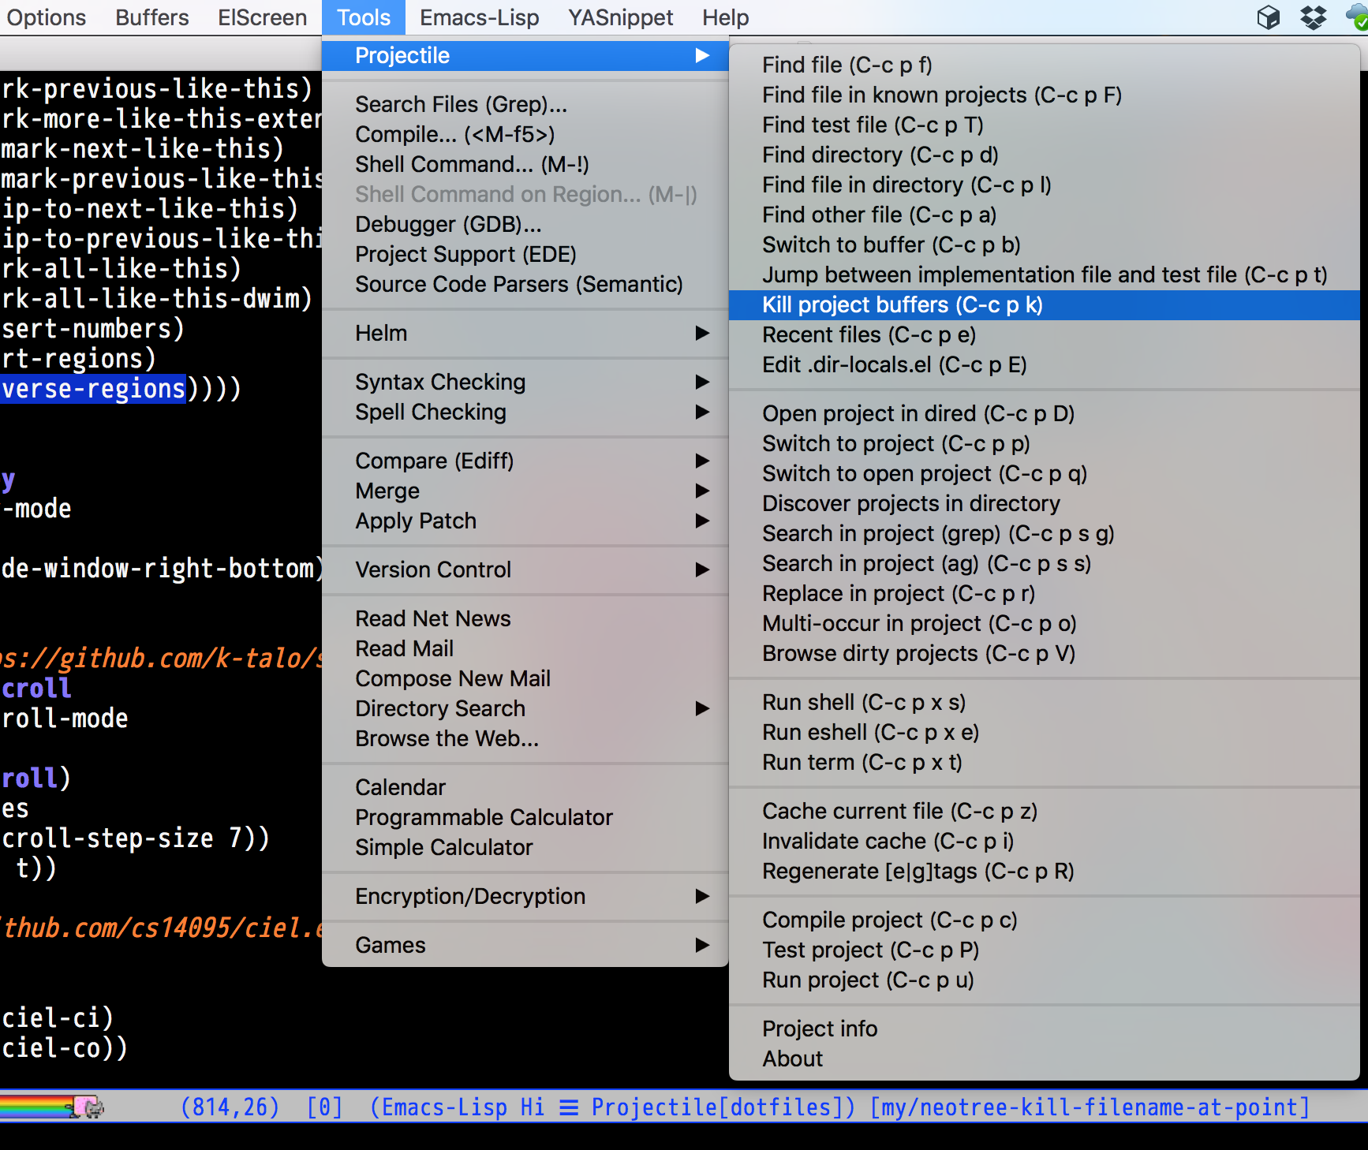Image resolution: width=1368 pixels, height=1150 pixels.
Task: Expand the Games submenu
Action: click(525, 945)
